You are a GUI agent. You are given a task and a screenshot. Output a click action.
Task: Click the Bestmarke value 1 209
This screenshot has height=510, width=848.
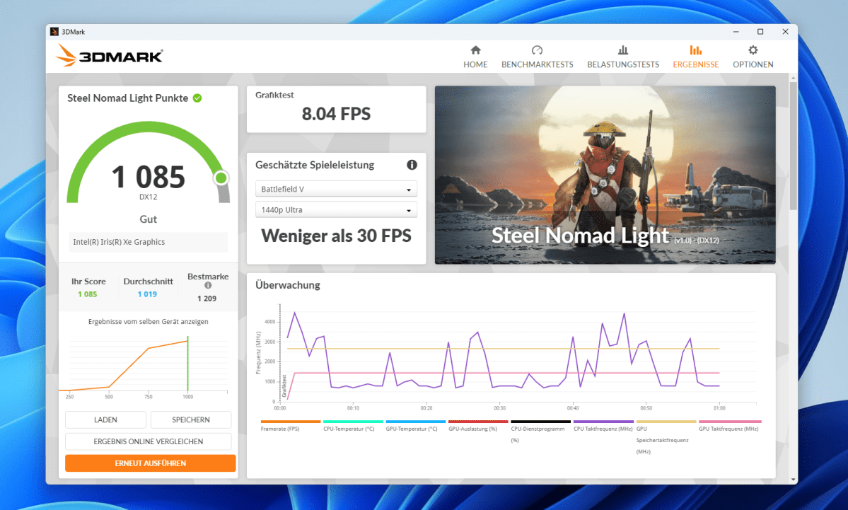207,299
